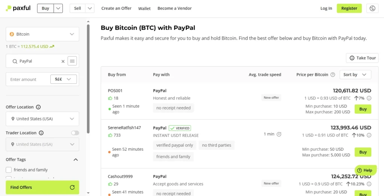This screenshot has height=196, width=384.
Task: Collapse the Offer Tags section
Action: (75, 160)
